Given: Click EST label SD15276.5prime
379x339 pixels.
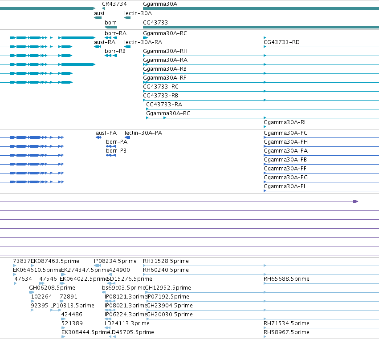Looking at the screenshot, I should point(130,279).
